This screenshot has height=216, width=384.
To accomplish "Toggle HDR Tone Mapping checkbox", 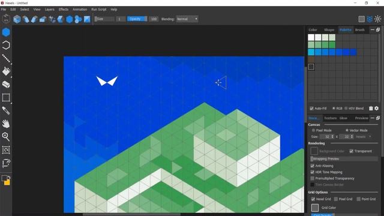I will click(x=312, y=172).
